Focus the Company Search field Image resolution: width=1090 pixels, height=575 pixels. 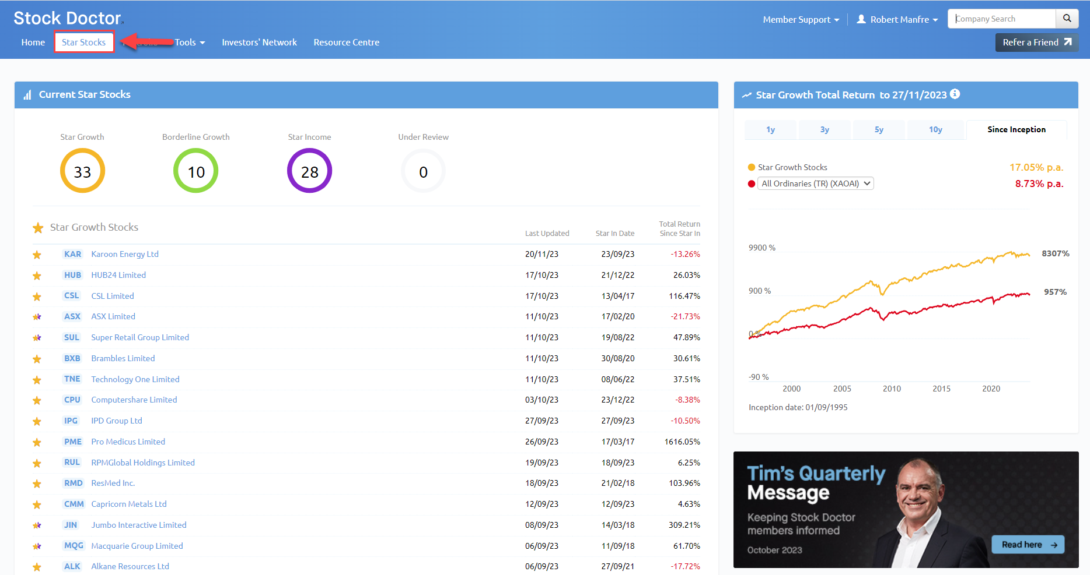(x=1001, y=19)
